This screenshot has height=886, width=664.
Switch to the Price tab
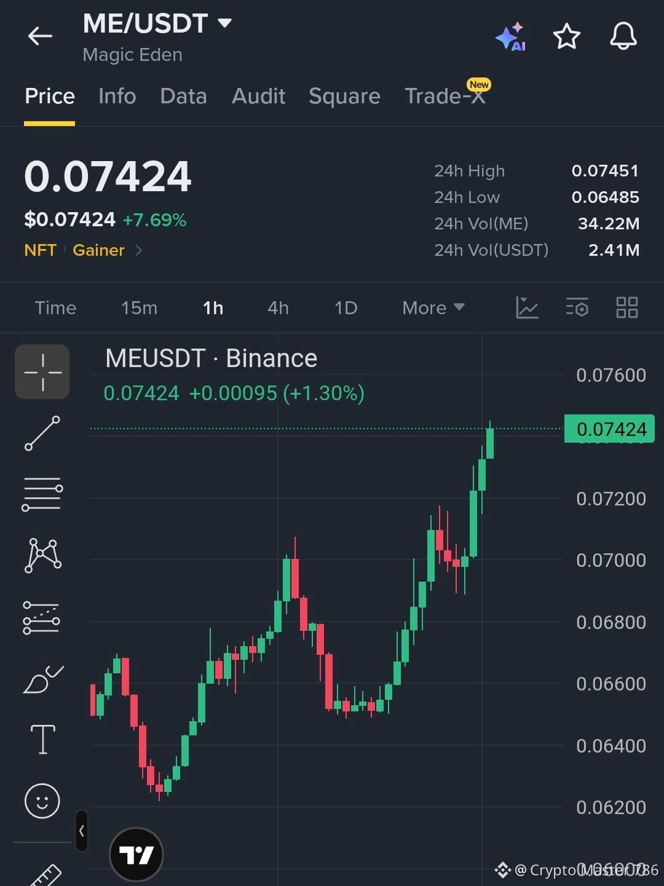click(x=50, y=97)
